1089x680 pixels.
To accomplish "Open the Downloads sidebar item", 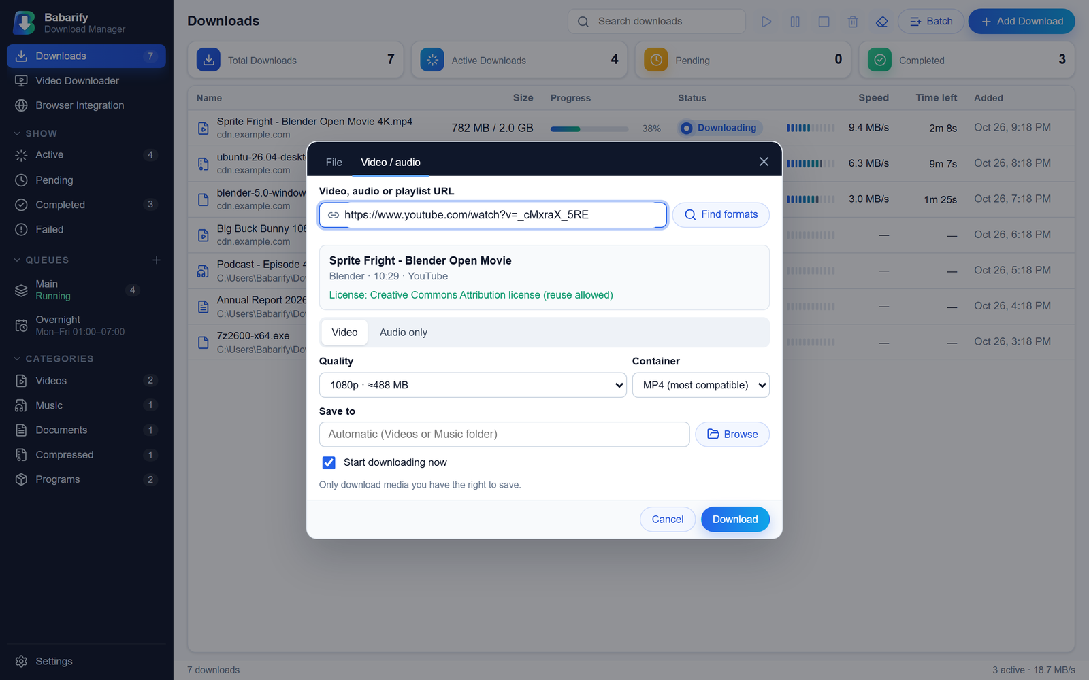I will pyautogui.click(x=86, y=56).
